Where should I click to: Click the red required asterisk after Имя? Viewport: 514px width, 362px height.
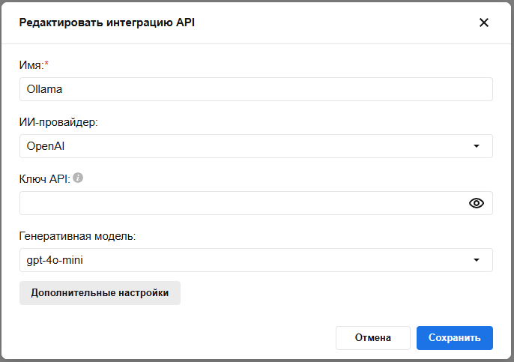point(46,64)
